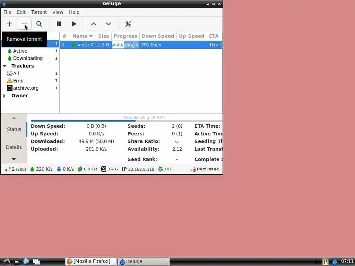Click the Add torrent plus icon
The image size is (355, 266).
pos(9,24)
